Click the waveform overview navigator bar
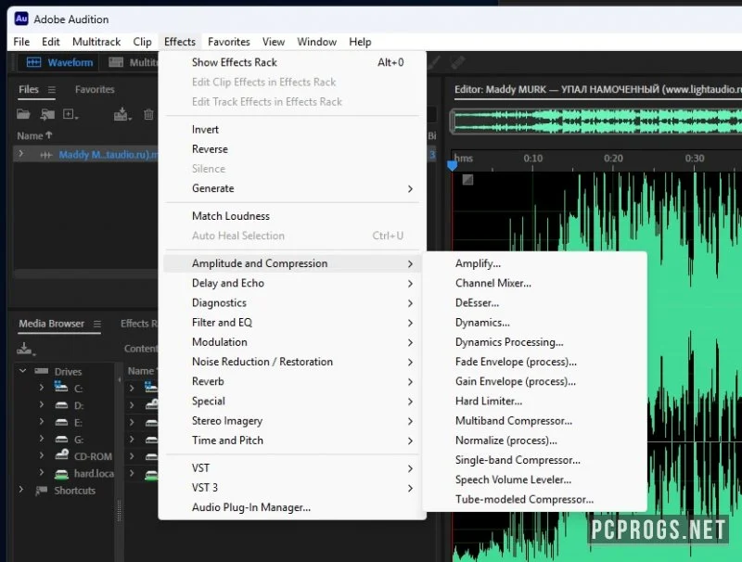The image size is (742, 562). [x=596, y=121]
